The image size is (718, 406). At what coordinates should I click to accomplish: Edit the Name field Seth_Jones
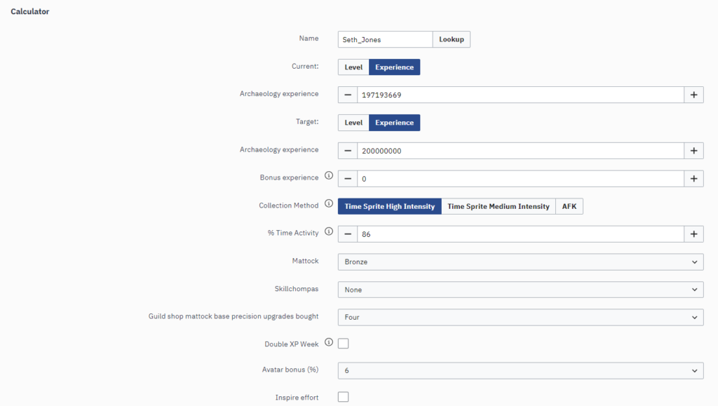pos(385,39)
